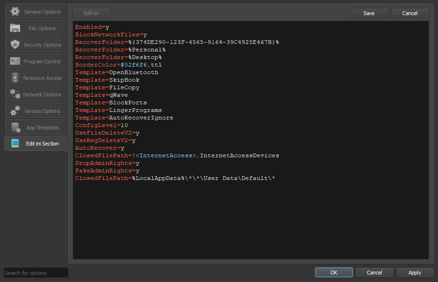Select the Network Options icon
The width and height of the screenshot is (438, 282).
15,94
